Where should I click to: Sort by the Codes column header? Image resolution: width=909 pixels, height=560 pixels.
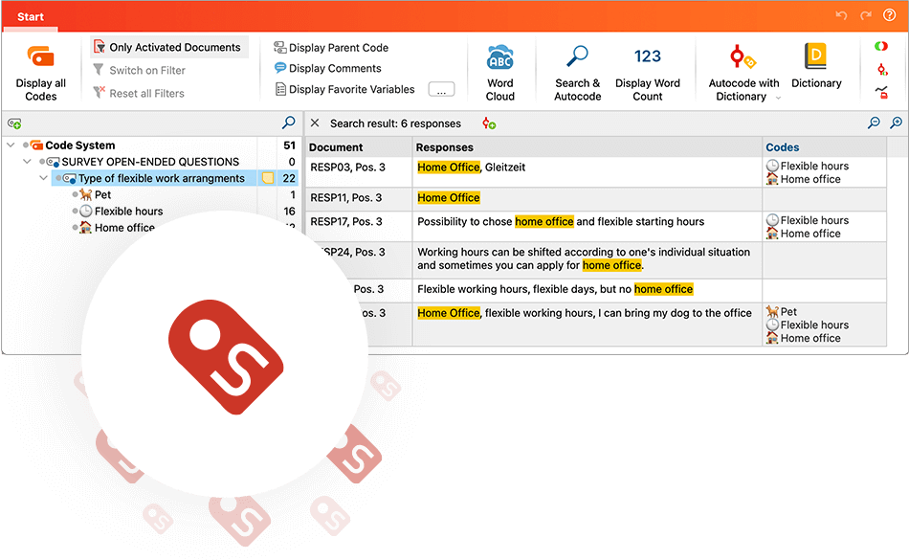tap(824, 147)
